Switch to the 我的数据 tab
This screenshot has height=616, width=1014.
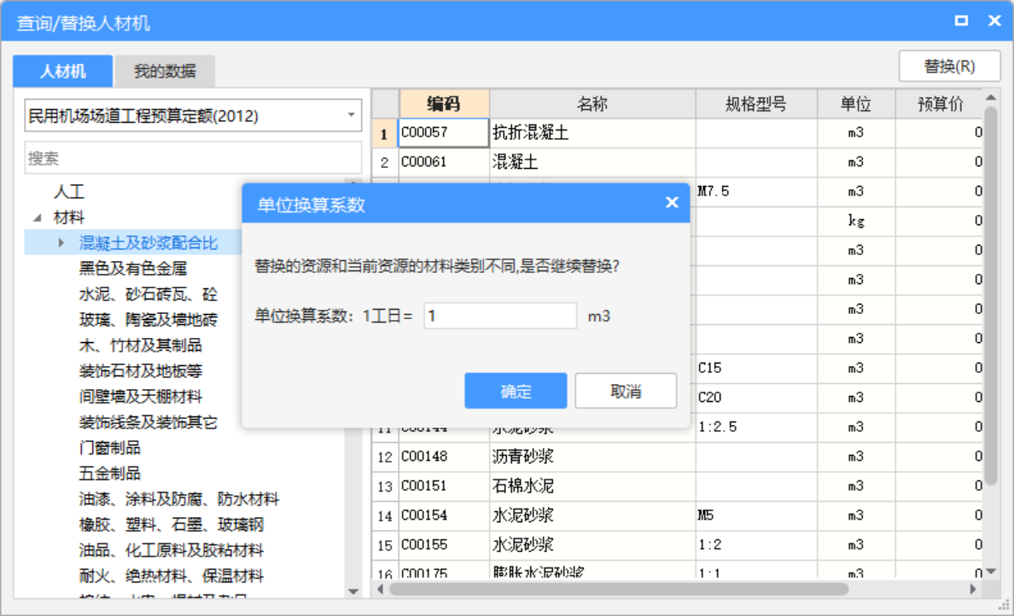tap(165, 72)
